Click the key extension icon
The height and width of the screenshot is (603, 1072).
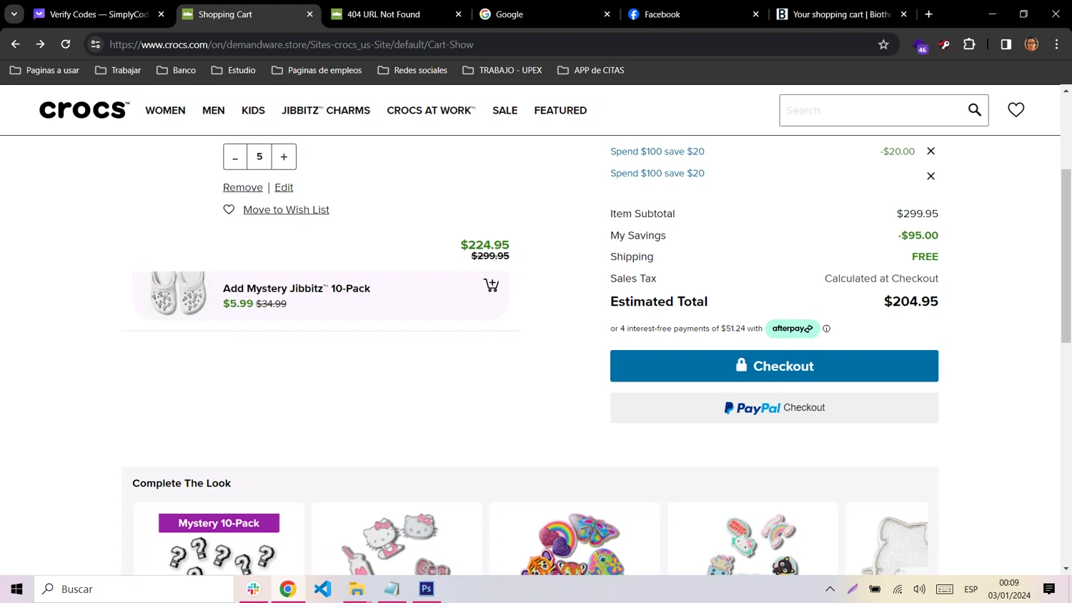click(x=944, y=44)
